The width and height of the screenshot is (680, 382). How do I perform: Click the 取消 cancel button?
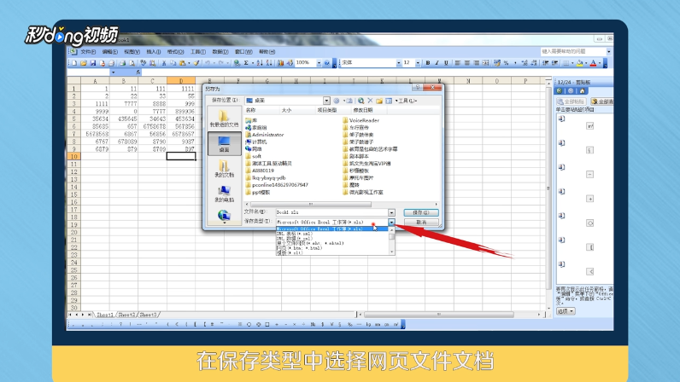tap(420, 222)
